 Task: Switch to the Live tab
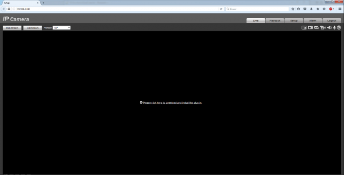256,21
